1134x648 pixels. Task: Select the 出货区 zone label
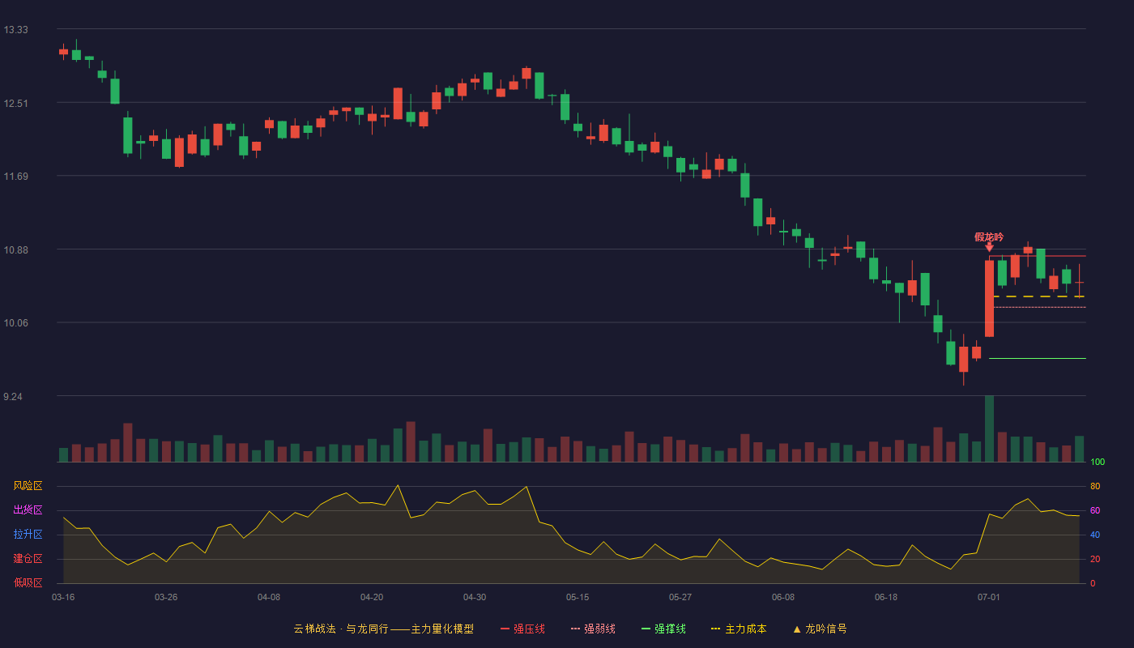[28, 510]
